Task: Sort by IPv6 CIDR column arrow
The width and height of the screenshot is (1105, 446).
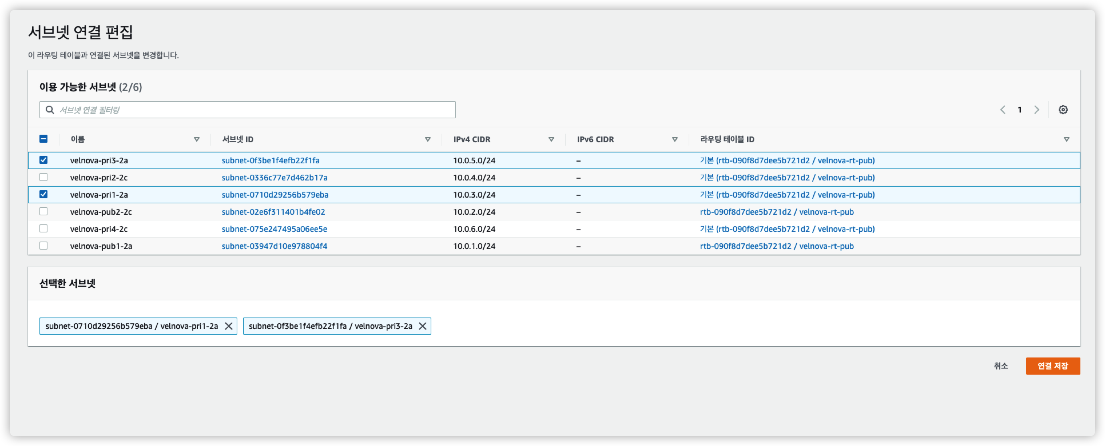Action: pos(674,139)
